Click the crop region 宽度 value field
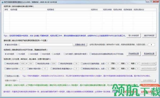Screen dimensions: 160x98 (x=128, y=69)
